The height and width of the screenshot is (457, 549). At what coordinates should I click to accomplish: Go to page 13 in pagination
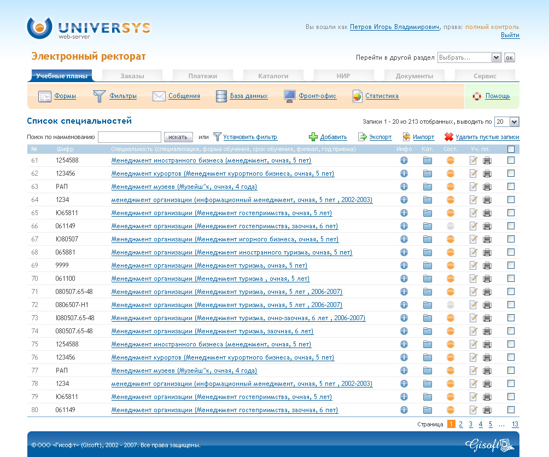tap(515, 424)
